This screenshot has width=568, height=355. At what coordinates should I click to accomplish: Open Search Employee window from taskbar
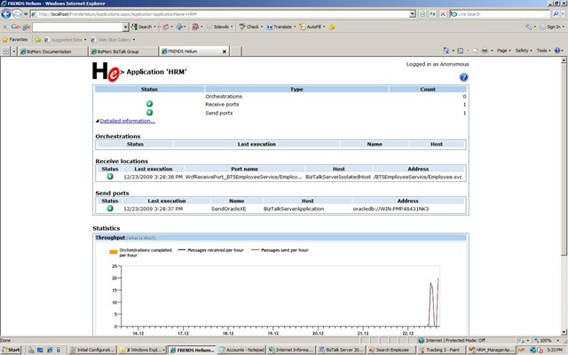tap(390, 350)
